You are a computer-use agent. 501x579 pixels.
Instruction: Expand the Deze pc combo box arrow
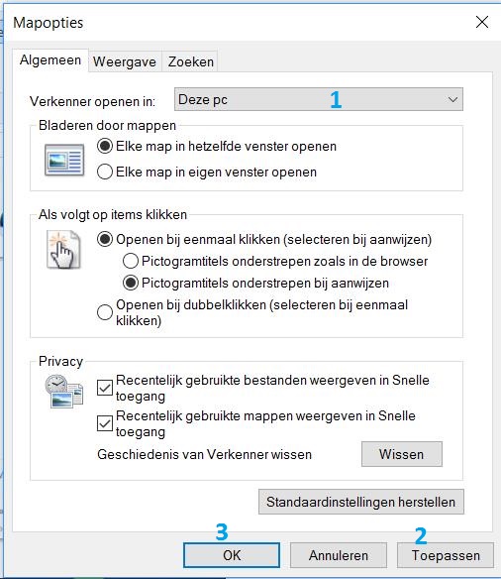[x=452, y=99]
